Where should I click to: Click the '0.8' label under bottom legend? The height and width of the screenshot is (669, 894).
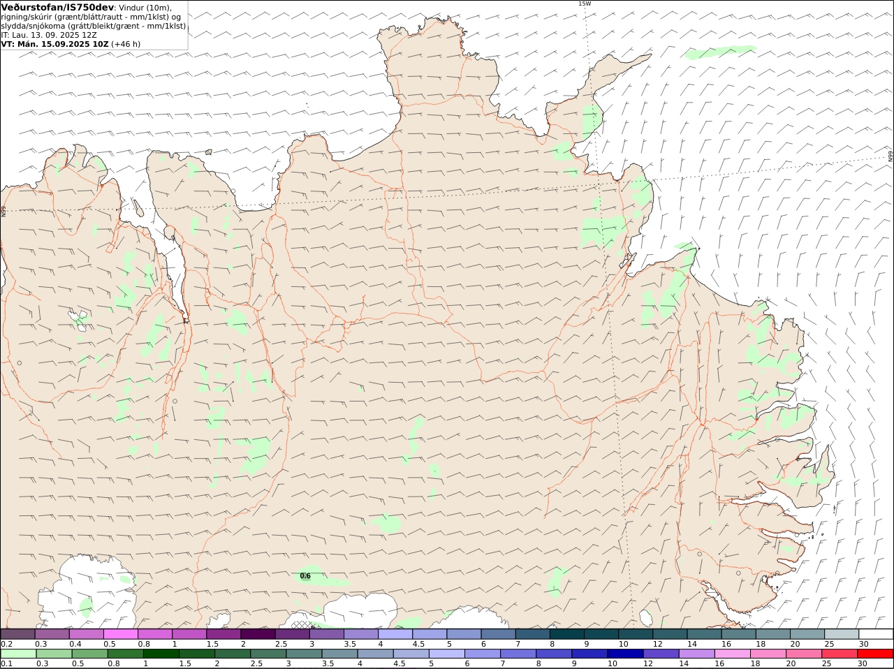[113, 663]
